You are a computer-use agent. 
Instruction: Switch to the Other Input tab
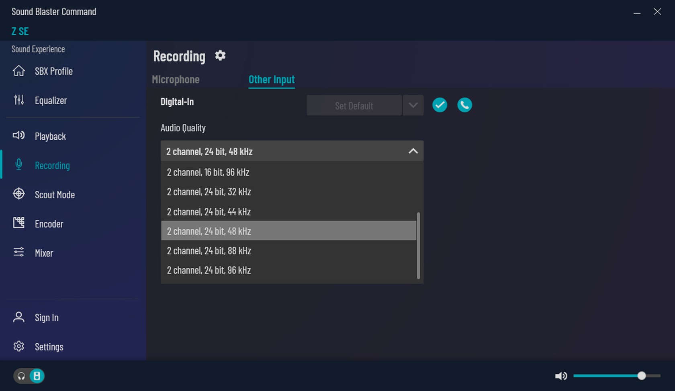[272, 79]
